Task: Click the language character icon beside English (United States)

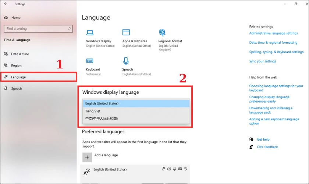Action: tap(87, 171)
